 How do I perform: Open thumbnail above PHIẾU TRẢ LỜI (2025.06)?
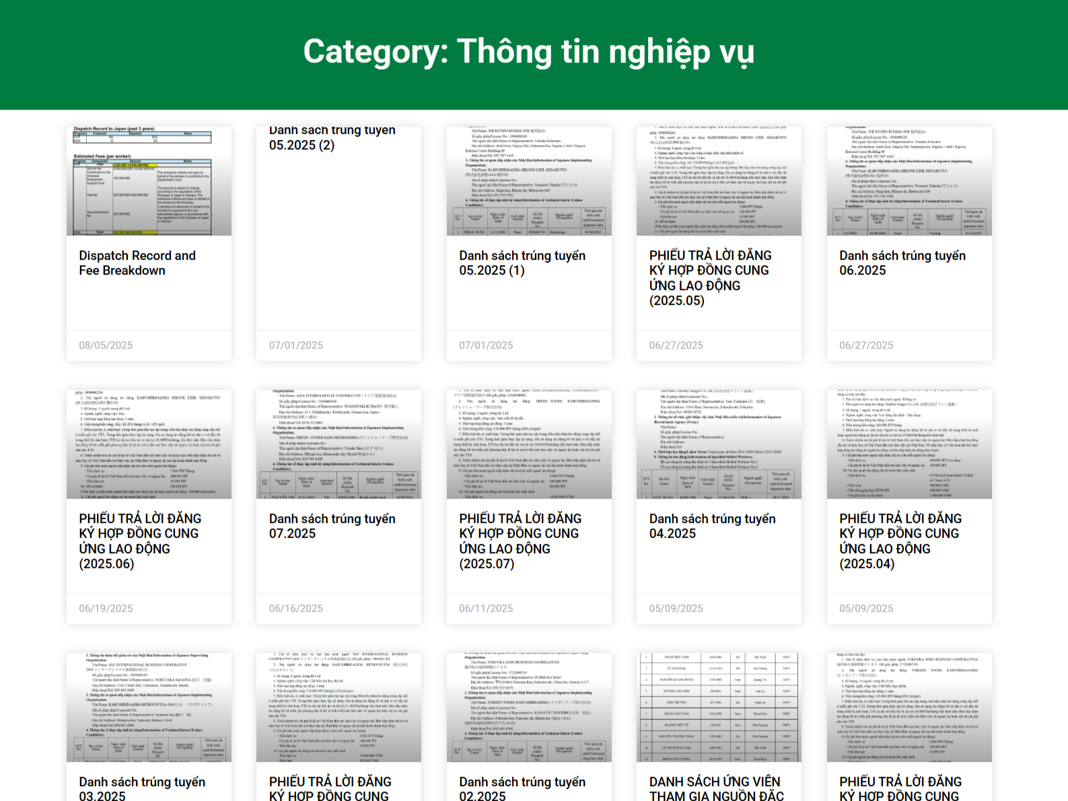(x=149, y=444)
